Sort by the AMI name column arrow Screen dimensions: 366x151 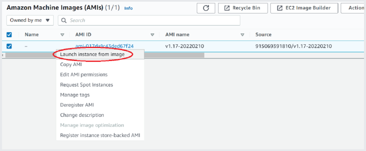click(242, 35)
